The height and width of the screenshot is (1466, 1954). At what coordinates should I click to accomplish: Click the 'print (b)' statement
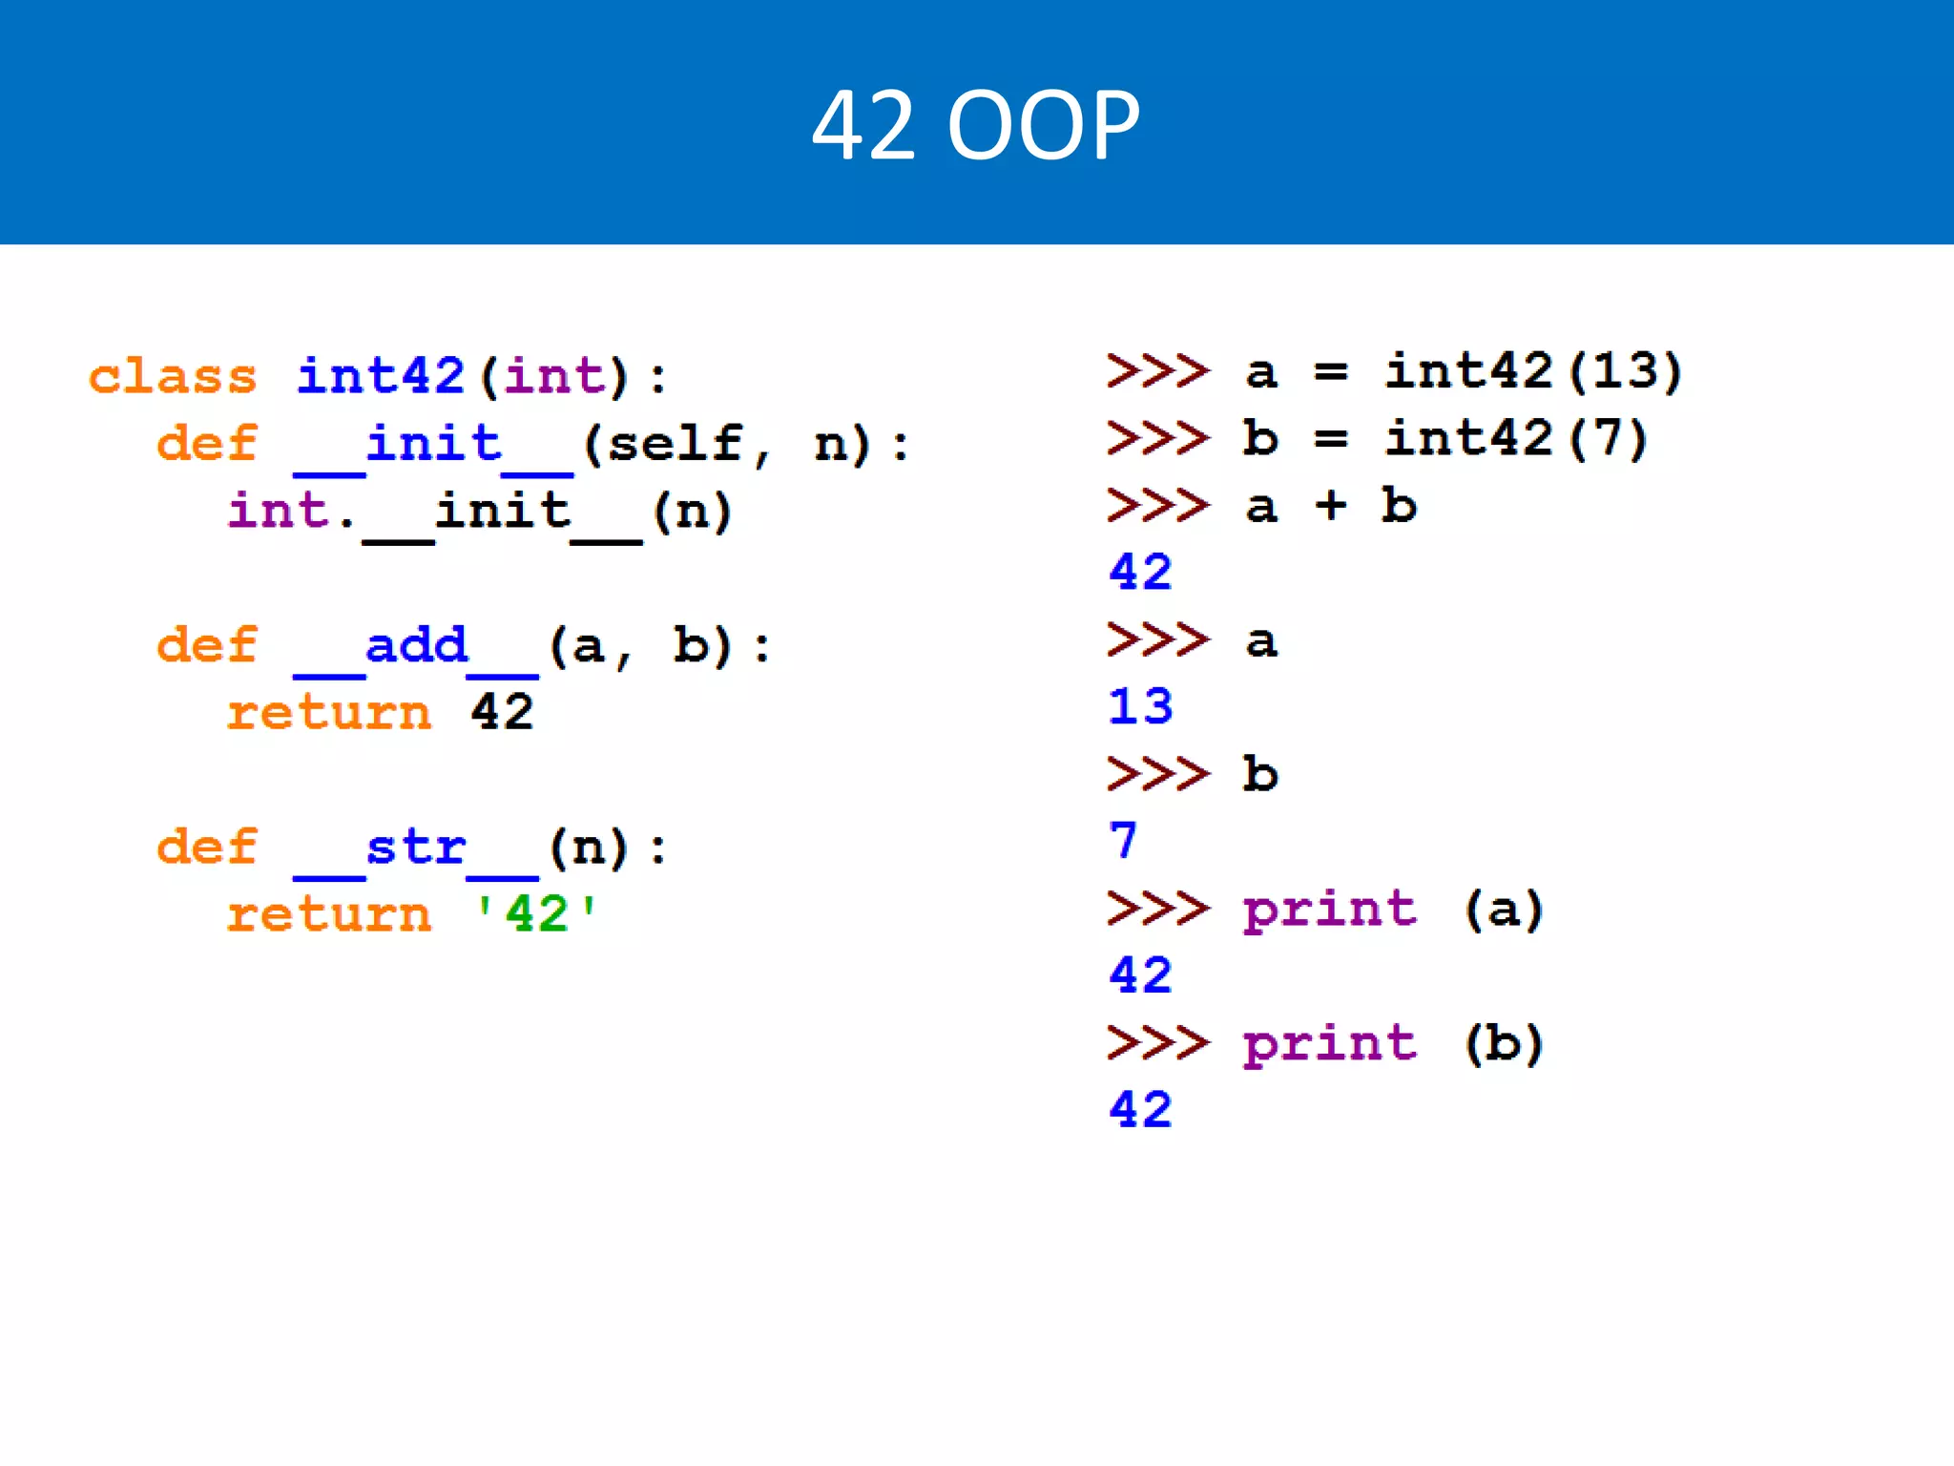1392,1043
